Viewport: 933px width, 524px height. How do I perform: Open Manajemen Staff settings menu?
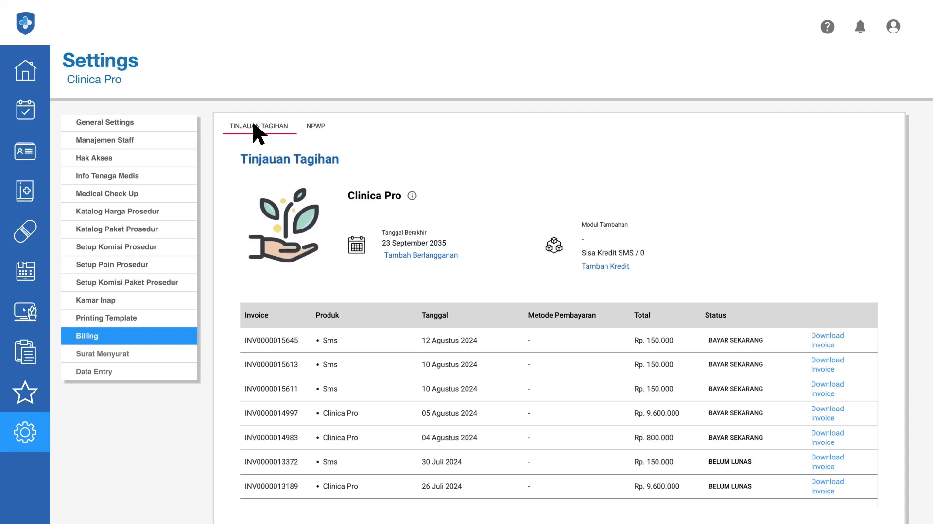click(x=105, y=140)
